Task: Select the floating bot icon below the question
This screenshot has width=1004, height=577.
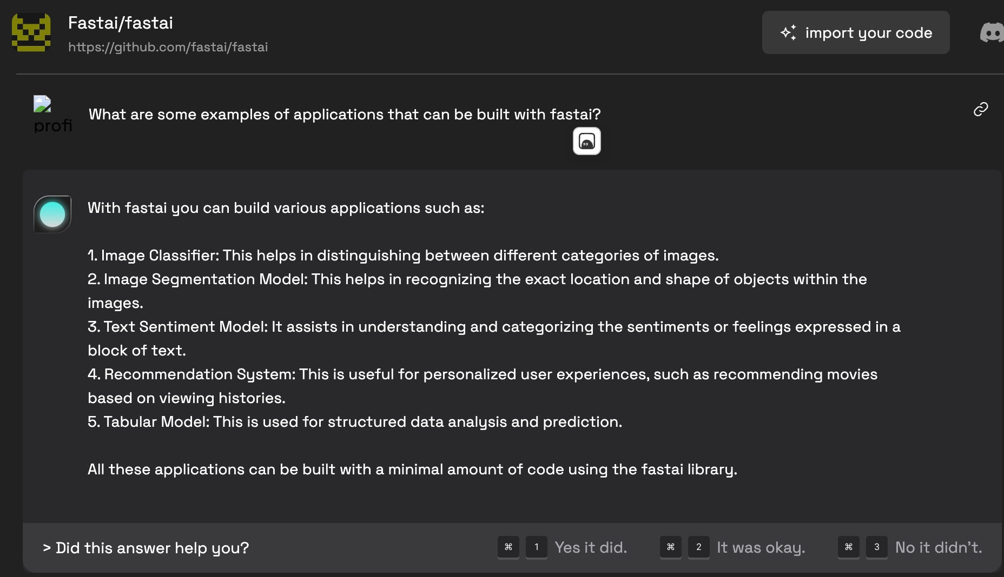Action: click(586, 141)
